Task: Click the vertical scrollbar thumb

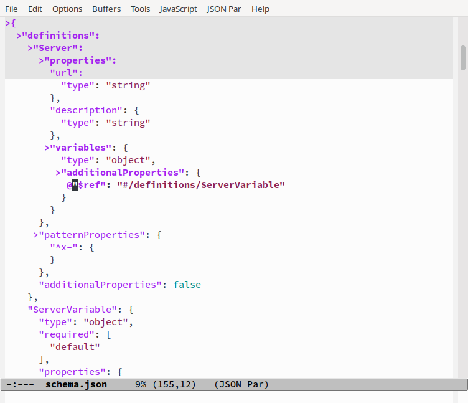Action: 463,58
